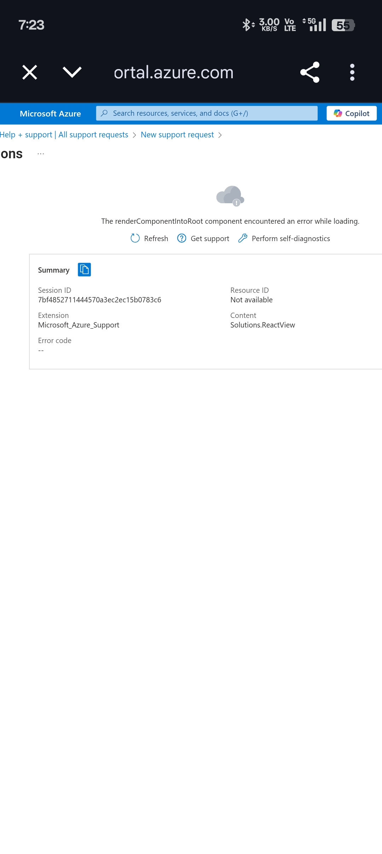Click the magnifier icon in search bar
Screen dimensions: 382x854
point(104,113)
